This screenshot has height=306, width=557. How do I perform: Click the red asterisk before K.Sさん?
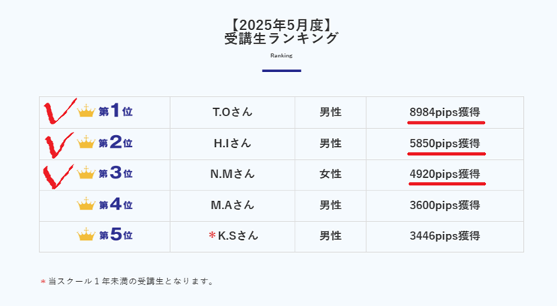point(212,235)
